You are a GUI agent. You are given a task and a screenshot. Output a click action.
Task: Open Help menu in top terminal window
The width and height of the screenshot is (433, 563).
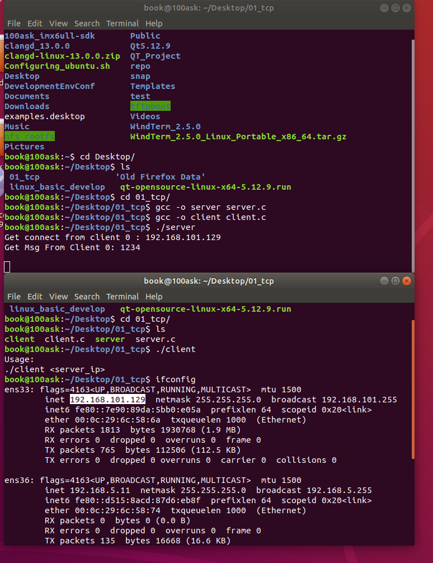click(154, 24)
